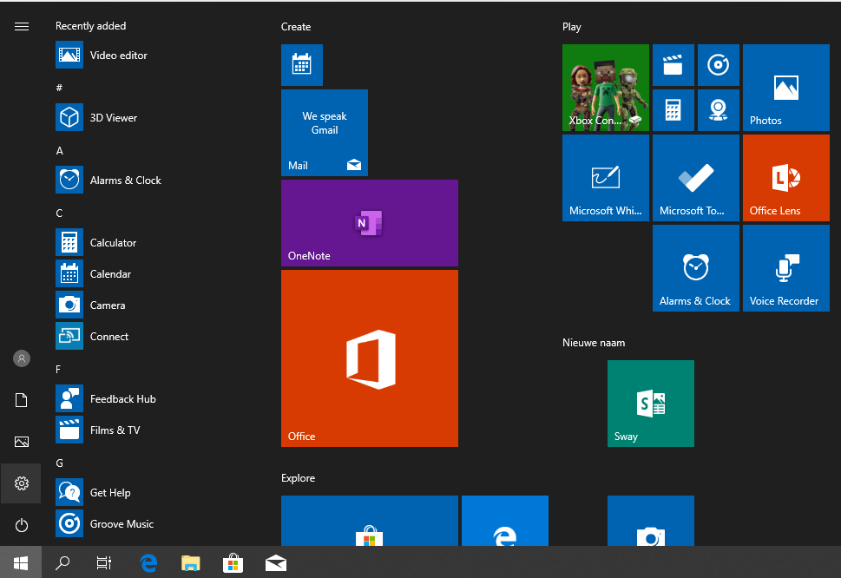Open the large orange Office tile
Image resolution: width=841 pixels, height=578 pixels.
click(x=370, y=358)
